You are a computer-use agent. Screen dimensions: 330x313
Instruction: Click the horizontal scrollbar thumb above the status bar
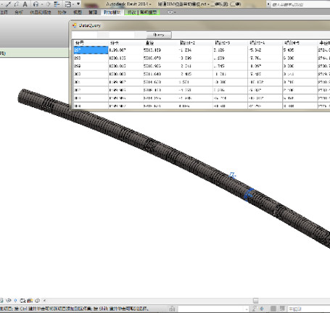point(255,301)
